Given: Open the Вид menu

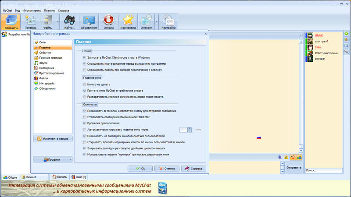Looking at the screenshot, I should (x=17, y=11).
